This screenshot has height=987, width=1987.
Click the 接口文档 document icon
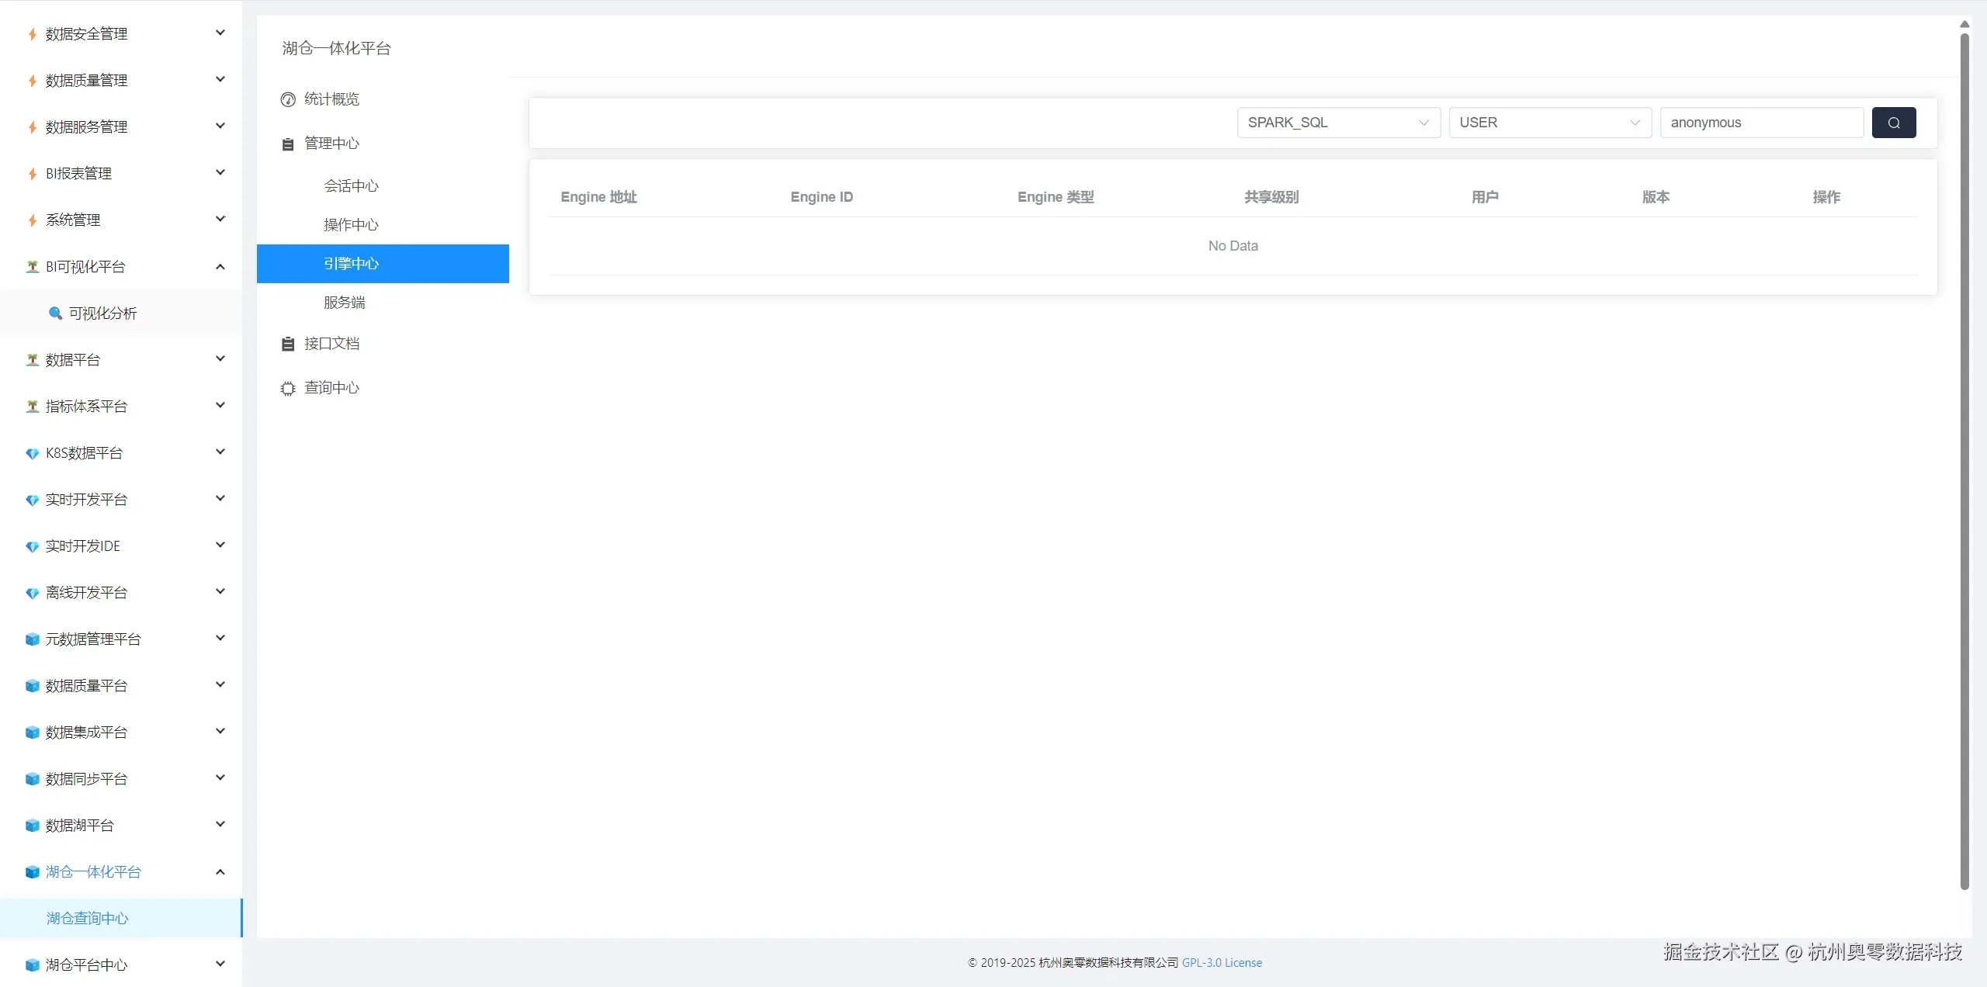click(x=288, y=344)
